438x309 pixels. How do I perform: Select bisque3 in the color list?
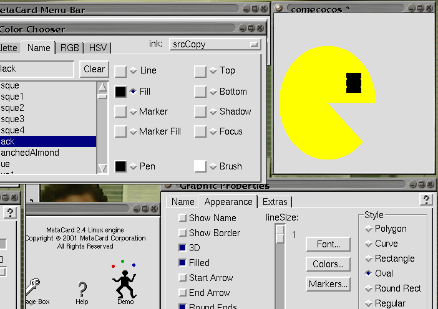(x=48, y=119)
